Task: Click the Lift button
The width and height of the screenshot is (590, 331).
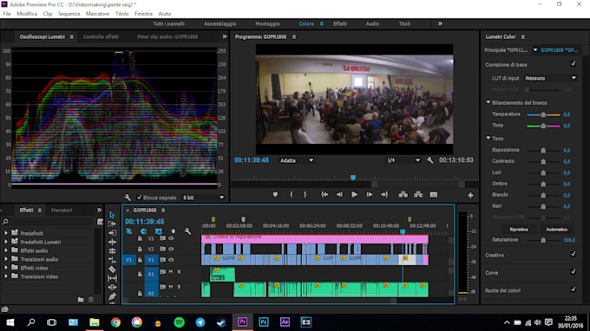Action: pyautogui.click(x=403, y=195)
